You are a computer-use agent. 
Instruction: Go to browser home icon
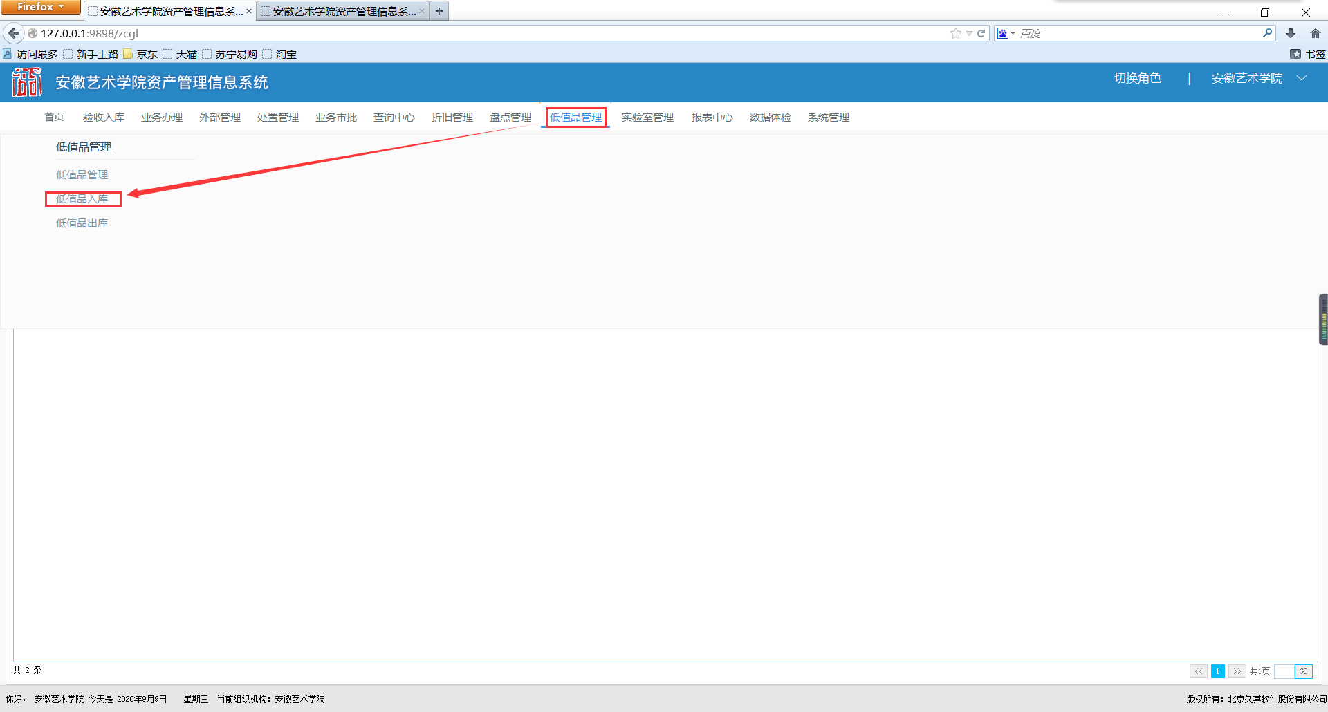(1315, 33)
